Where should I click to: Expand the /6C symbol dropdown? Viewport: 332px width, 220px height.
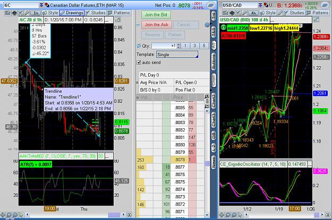point(41,5)
